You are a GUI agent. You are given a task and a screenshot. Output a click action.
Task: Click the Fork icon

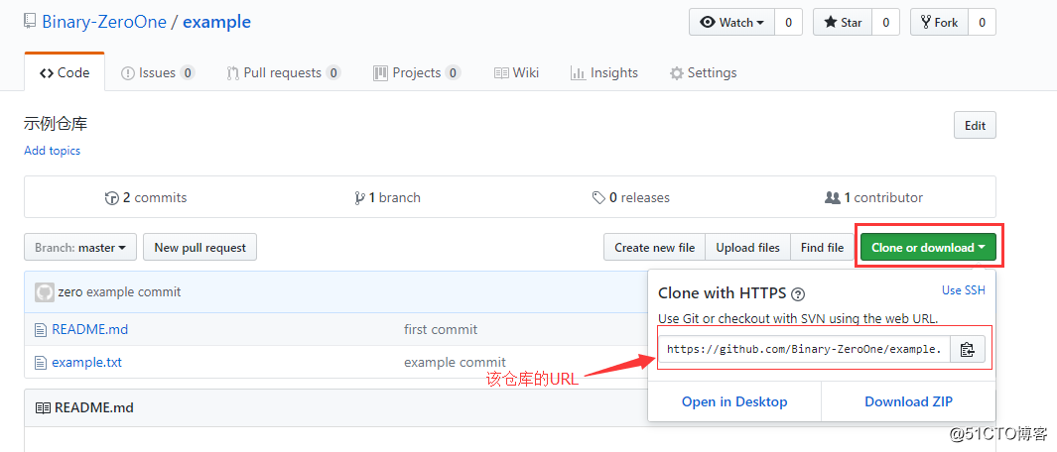tap(926, 22)
